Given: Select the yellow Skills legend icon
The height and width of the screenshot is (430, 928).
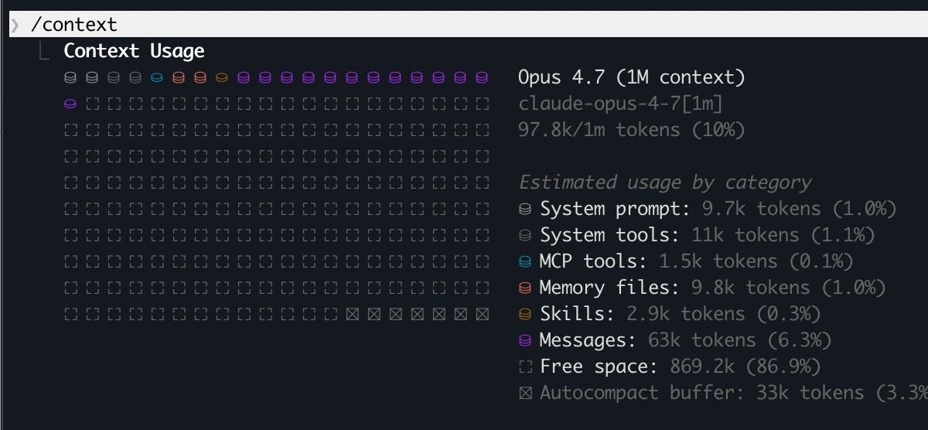Looking at the screenshot, I should (x=525, y=314).
